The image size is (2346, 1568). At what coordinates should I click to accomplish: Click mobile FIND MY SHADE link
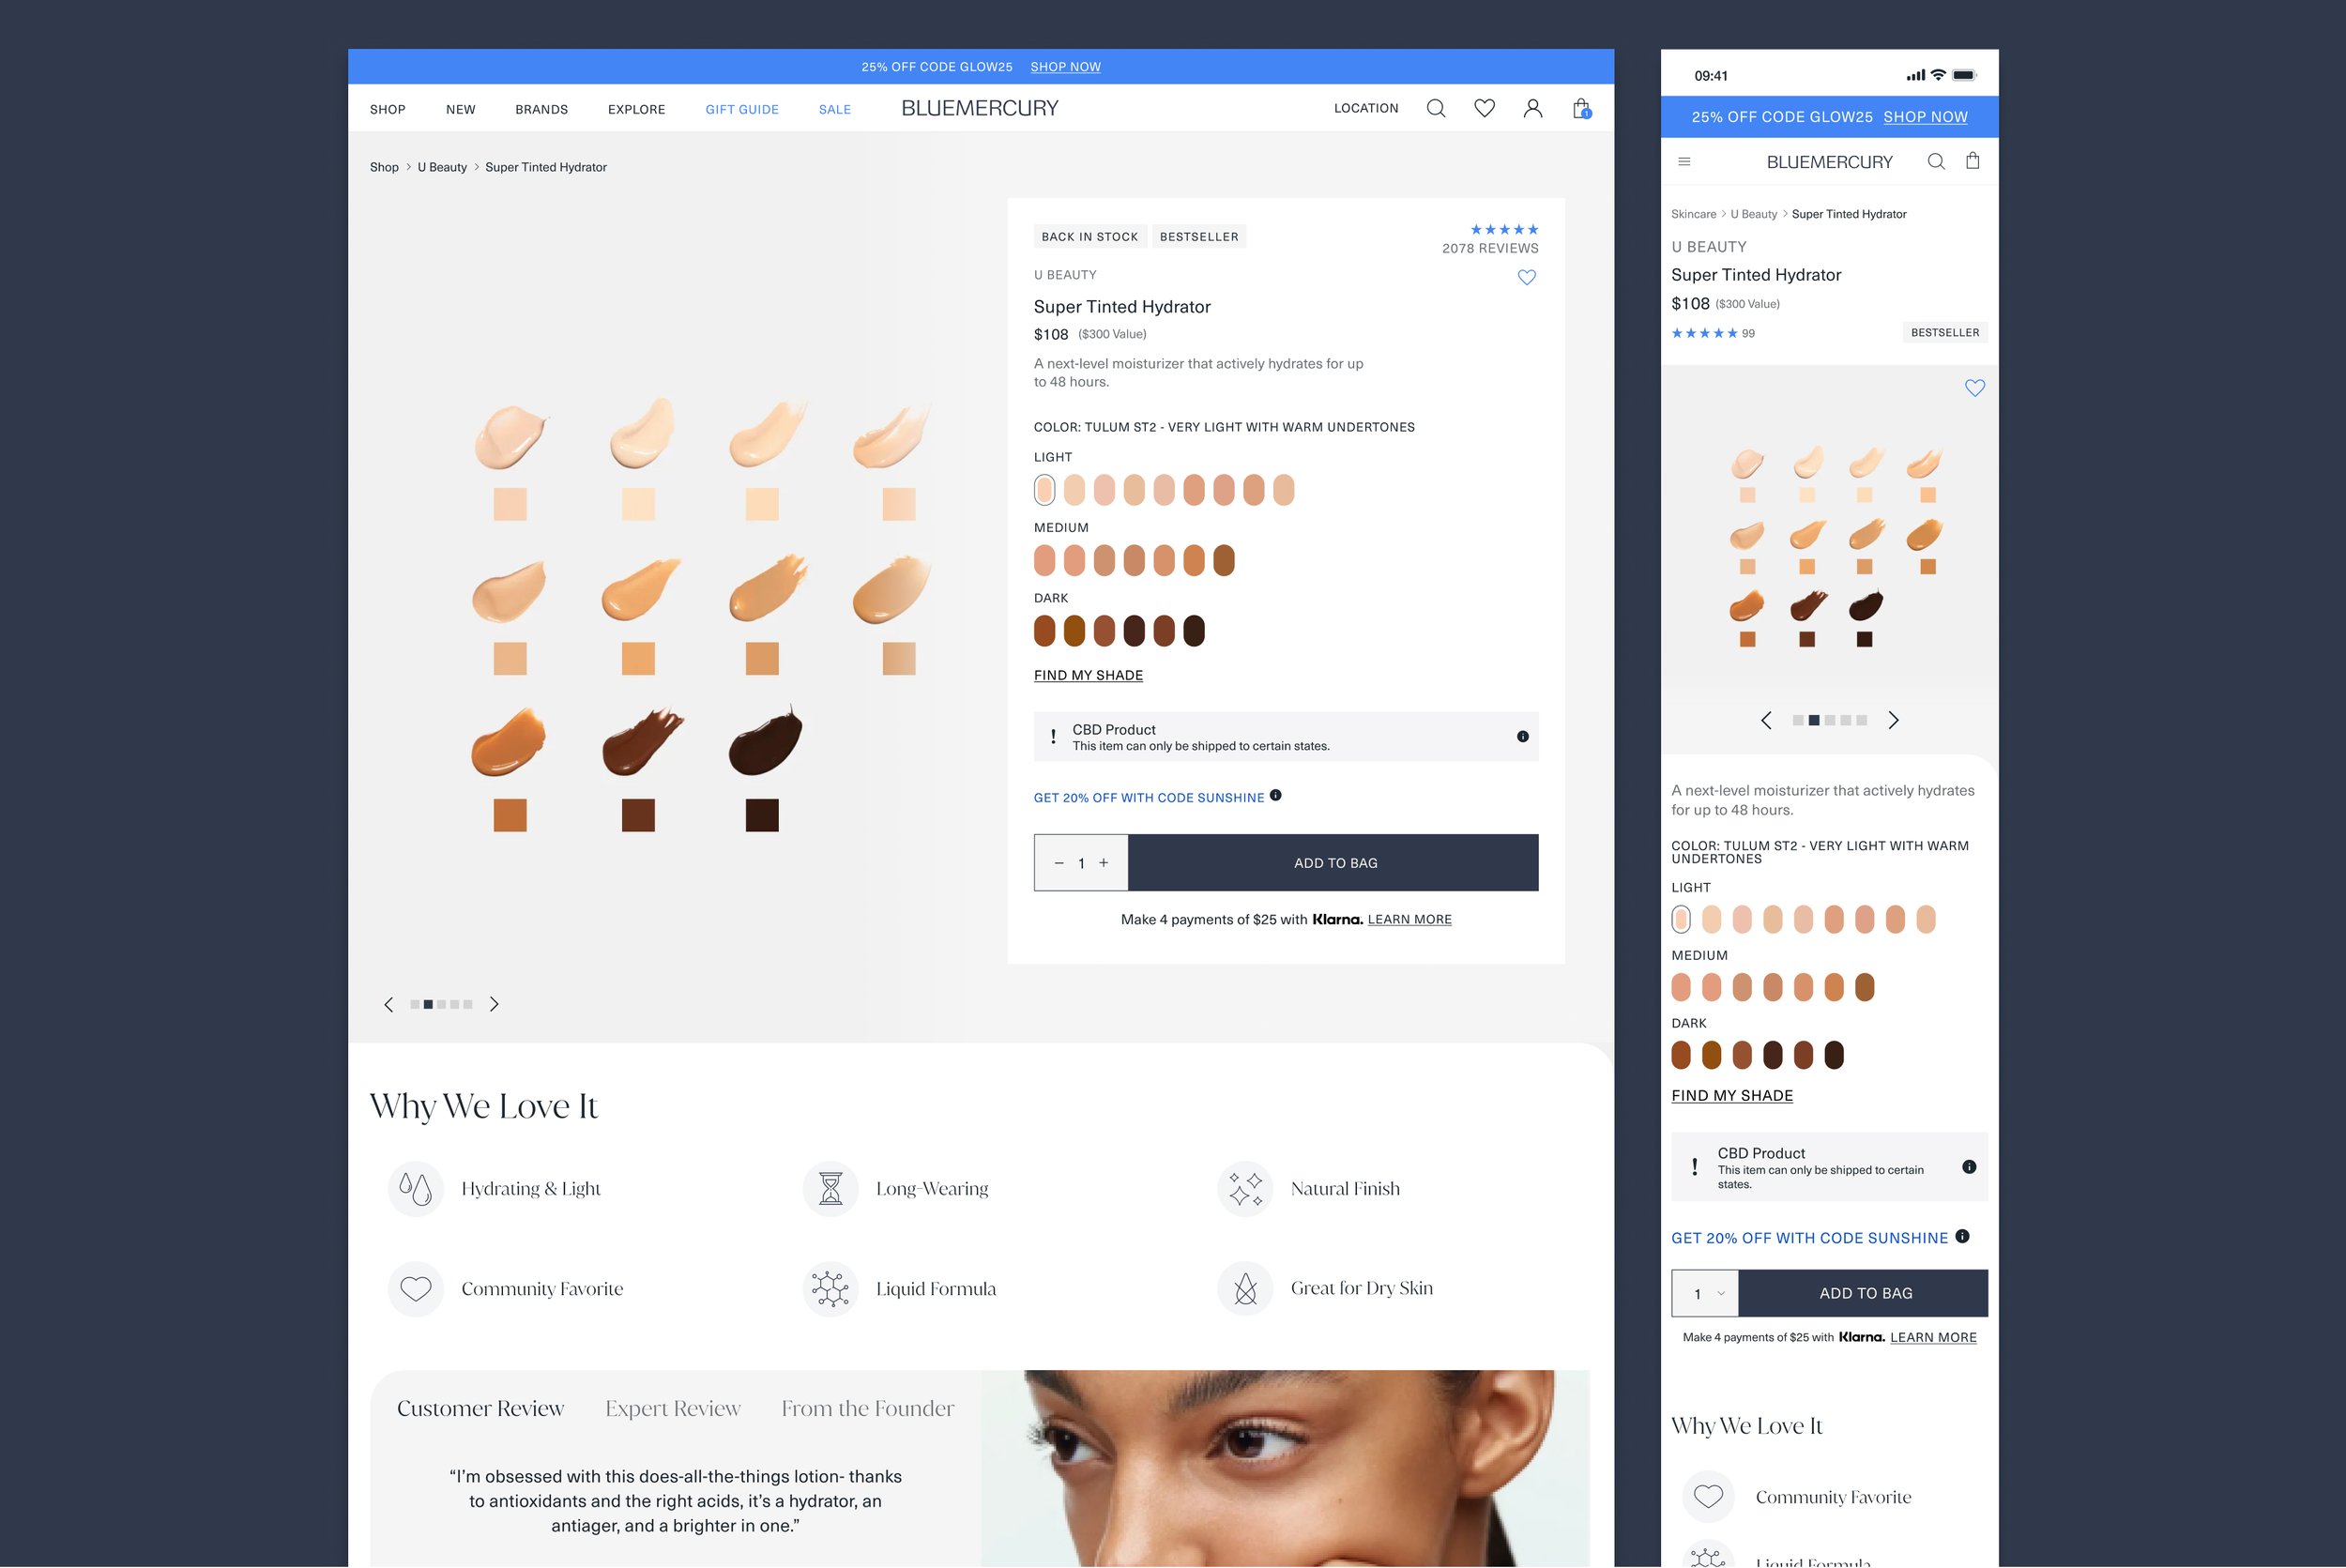point(1732,1095)
